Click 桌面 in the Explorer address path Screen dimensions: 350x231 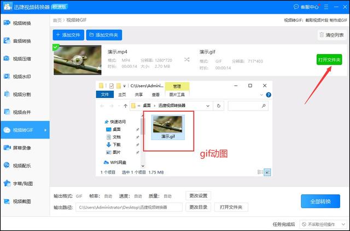[x=147, y=106]
